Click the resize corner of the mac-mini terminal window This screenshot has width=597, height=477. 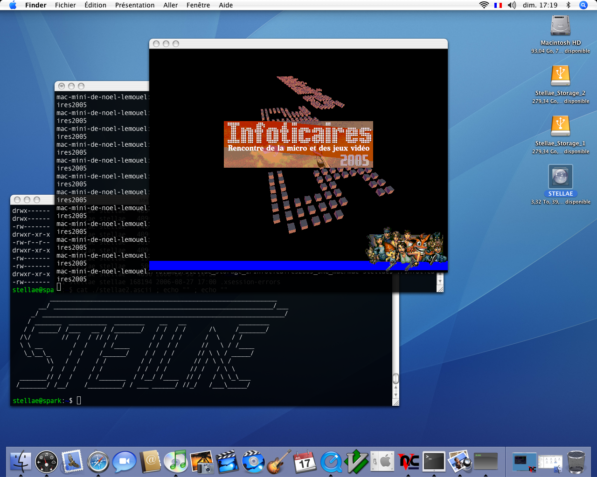[440, 289]
